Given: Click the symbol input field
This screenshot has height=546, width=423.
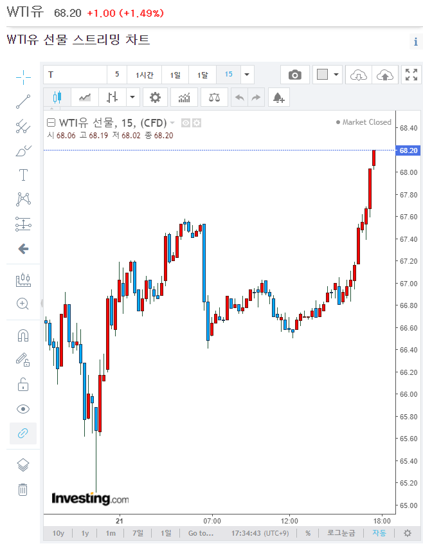Looking at the screenshot, I should (x=75, y=75).
